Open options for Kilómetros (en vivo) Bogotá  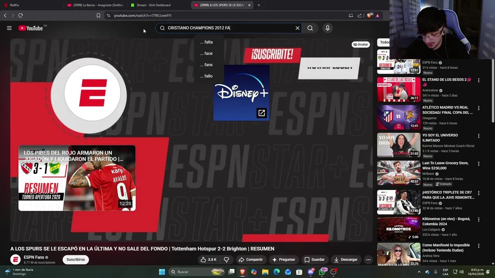click(x=479, y=219)
